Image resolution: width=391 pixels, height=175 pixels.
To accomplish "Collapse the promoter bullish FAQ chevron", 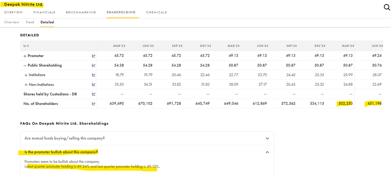I will 267,152.
